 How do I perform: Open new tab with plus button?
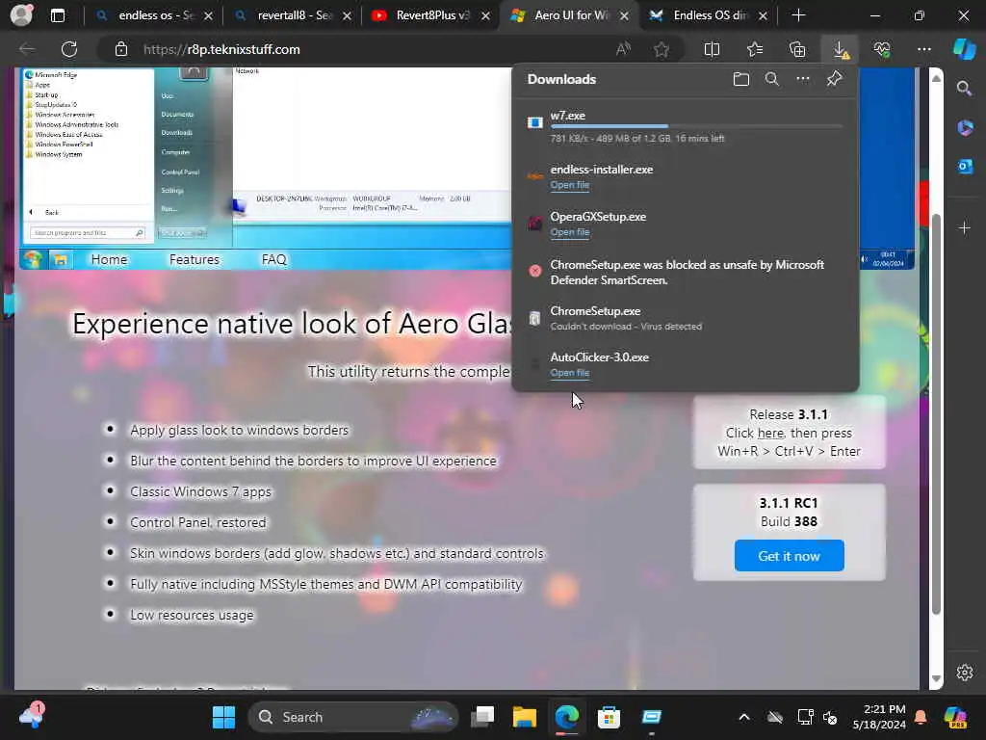point(798,15)
